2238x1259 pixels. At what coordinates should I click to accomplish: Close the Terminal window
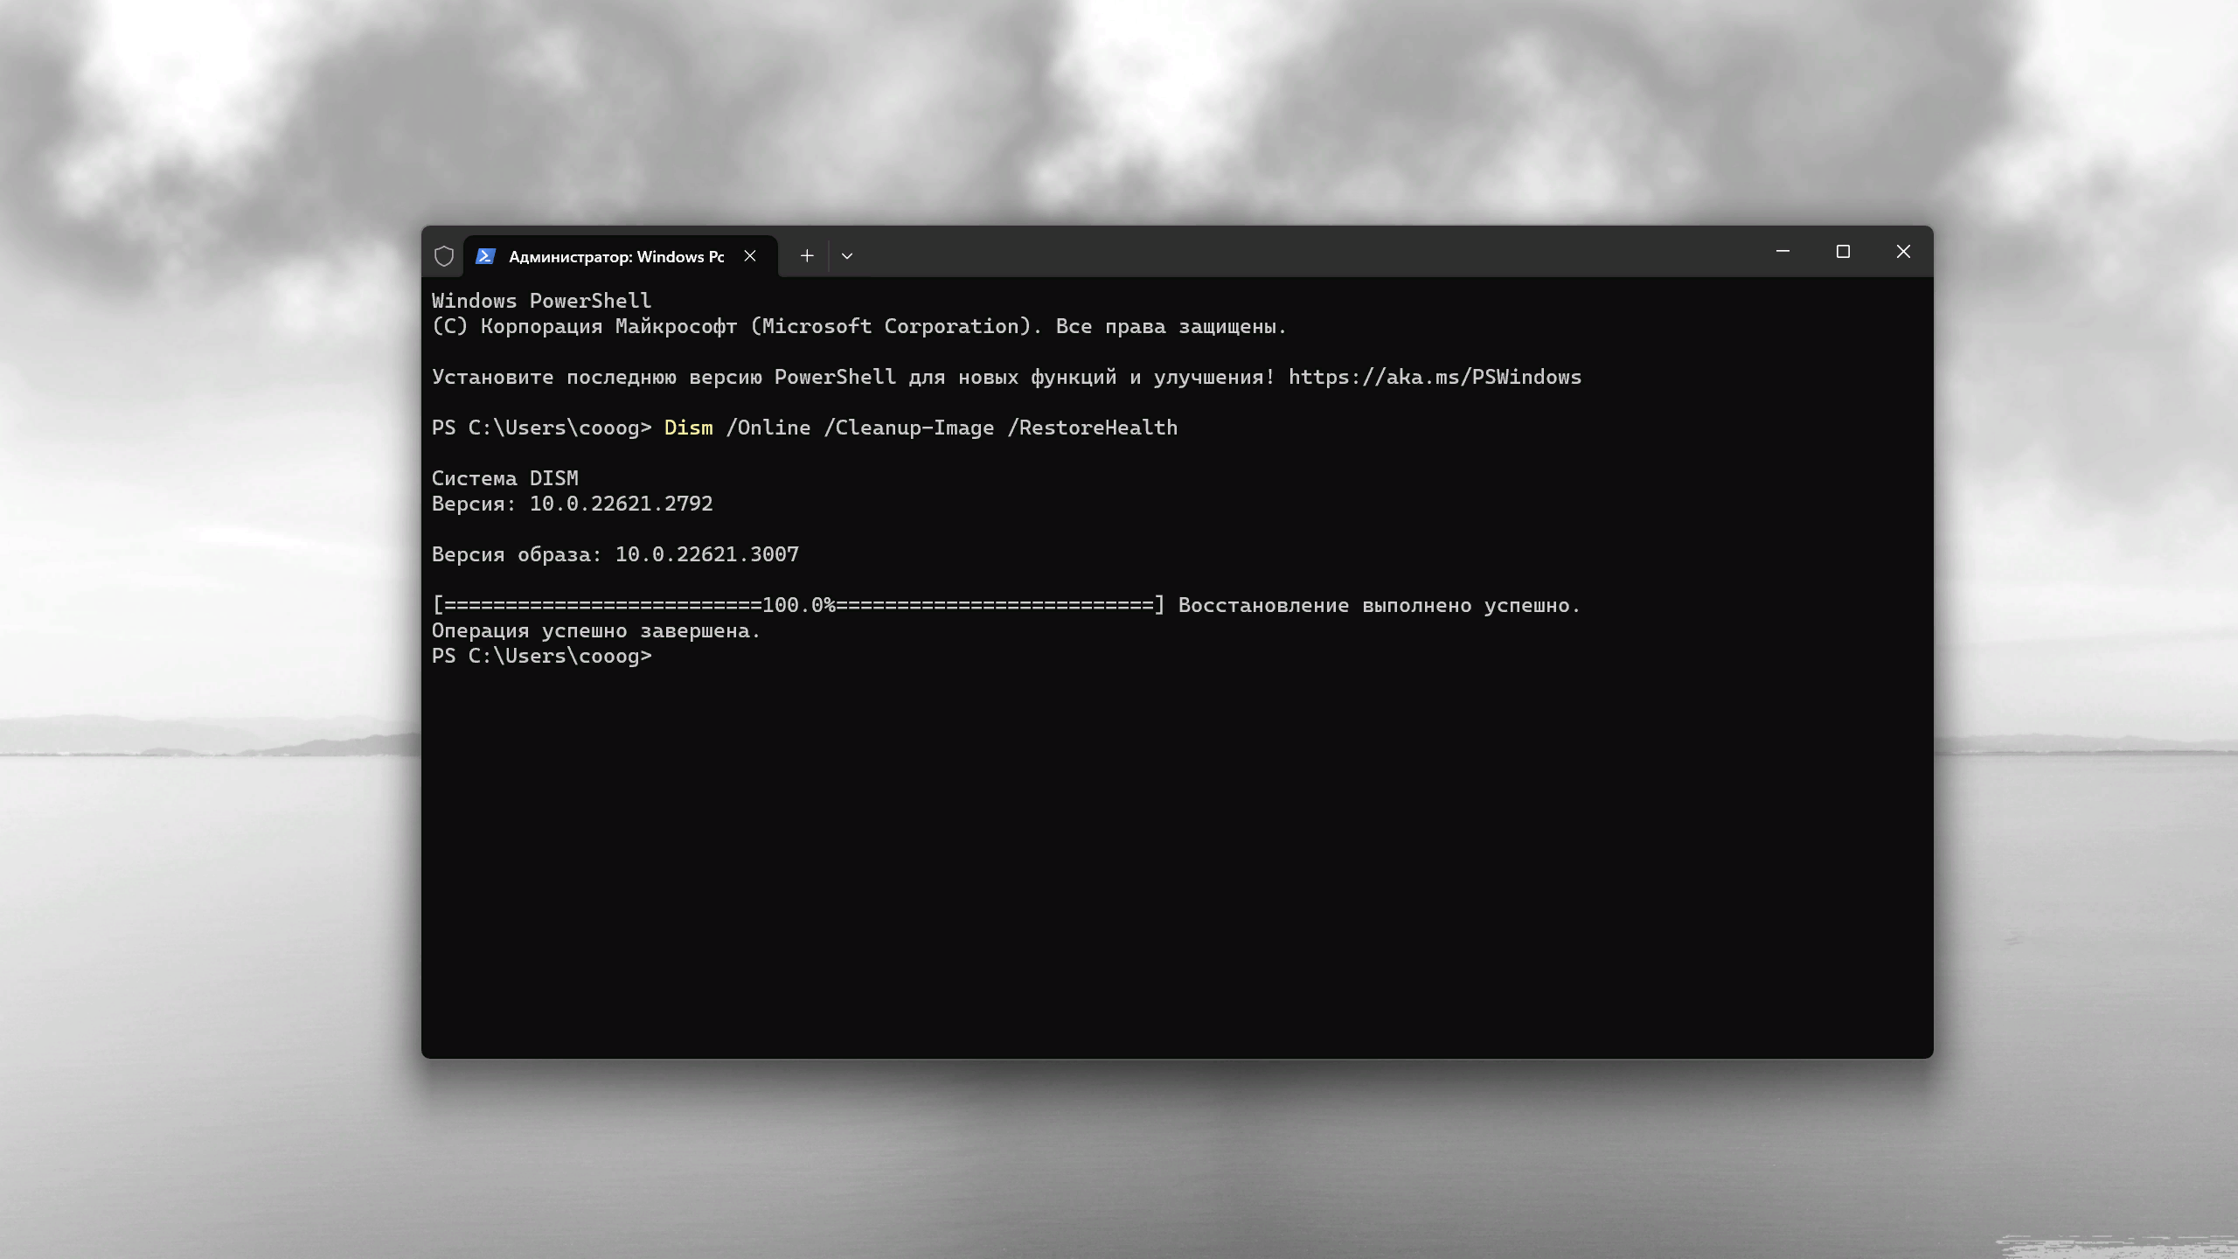click(x=1903, y=252)
